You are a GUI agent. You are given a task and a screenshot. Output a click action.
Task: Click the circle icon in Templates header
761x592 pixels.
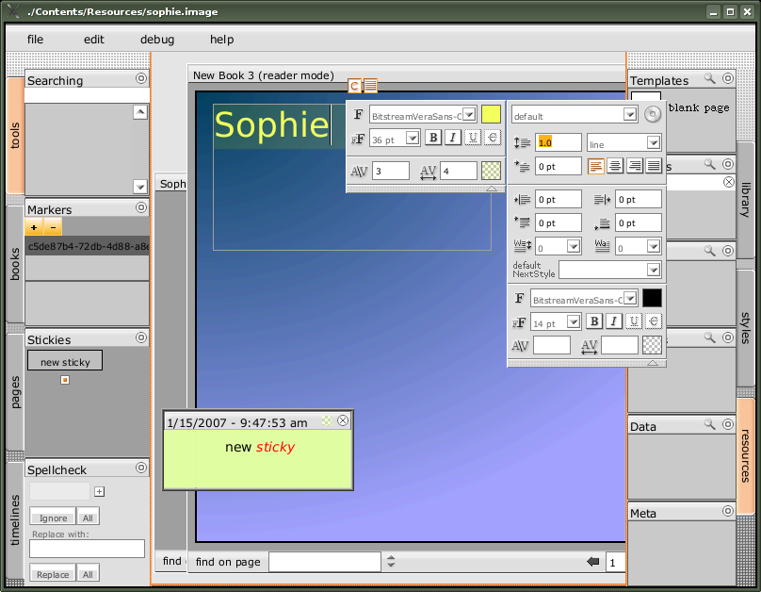coord(727,78)
